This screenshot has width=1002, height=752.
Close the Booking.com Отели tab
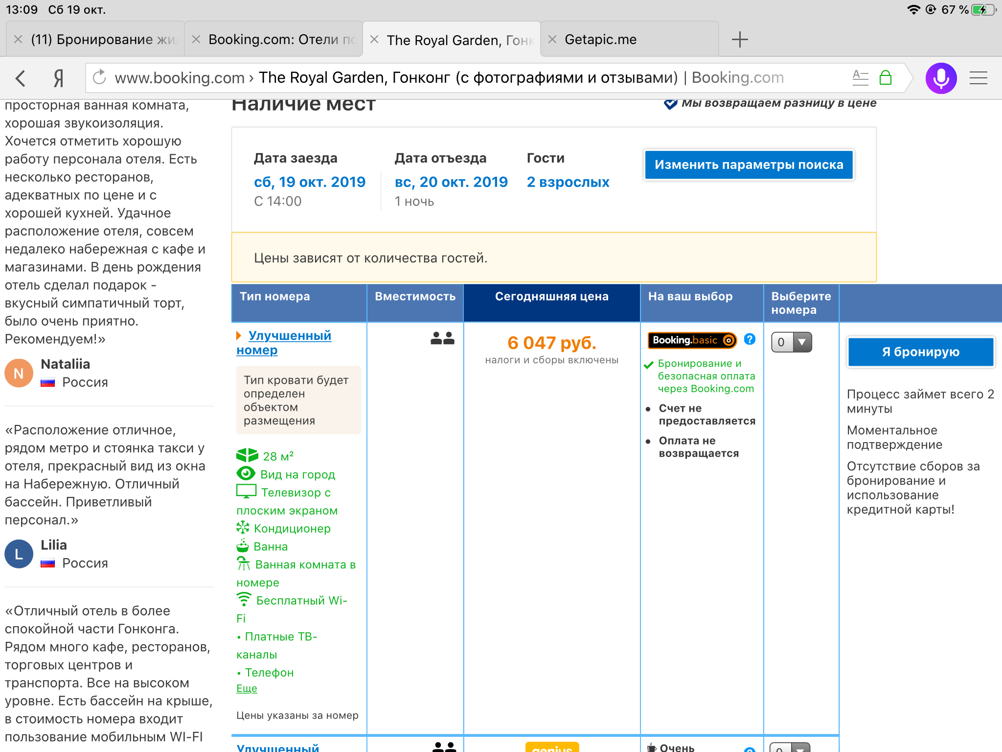pos(196,39)
